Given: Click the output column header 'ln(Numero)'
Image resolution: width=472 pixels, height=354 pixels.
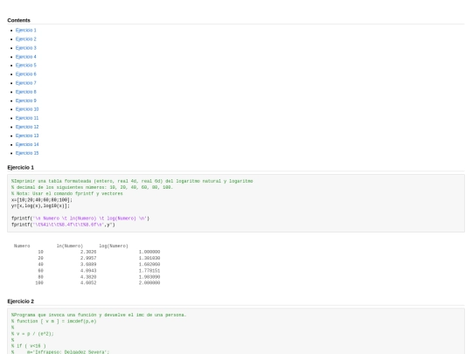Looking at the screenshot, I should (x=70, y=246).
